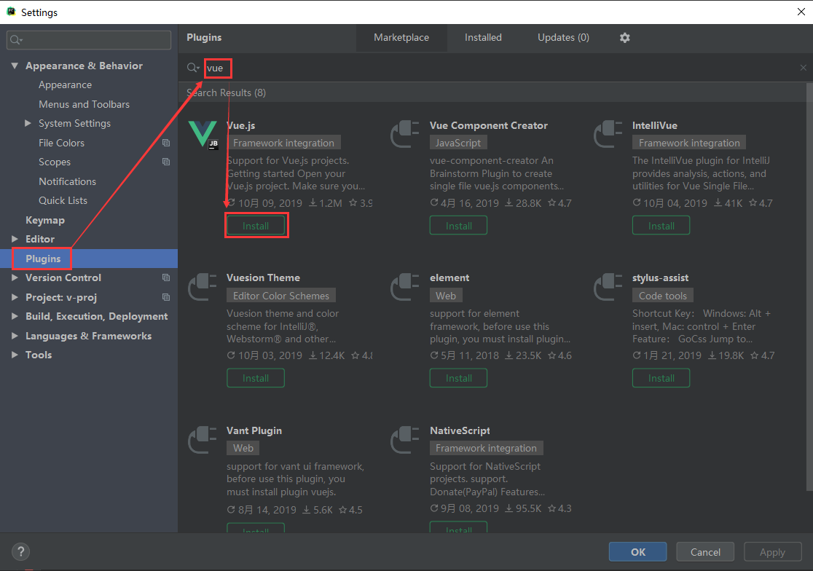Expand the Version Control section arrow
This screenshot has height=571, width=813.
click(x=15, y=277)
